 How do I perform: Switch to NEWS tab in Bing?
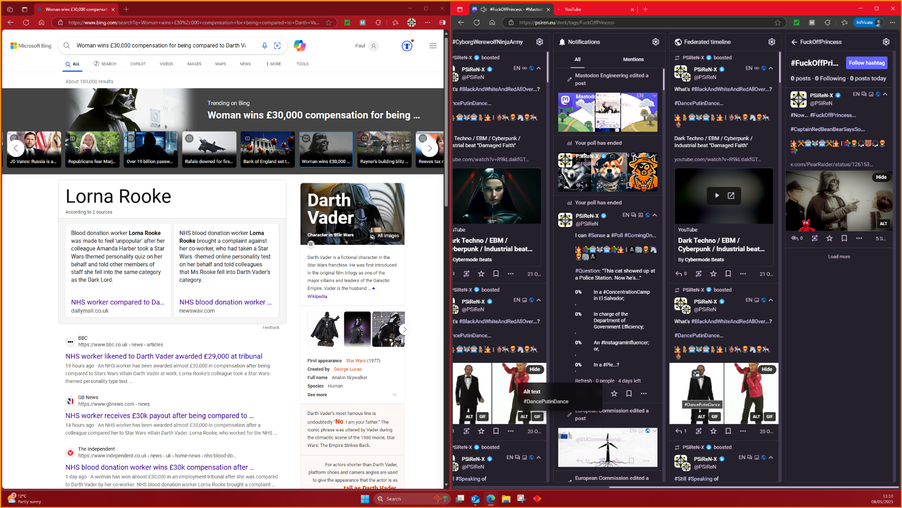(x=245, y=64)
